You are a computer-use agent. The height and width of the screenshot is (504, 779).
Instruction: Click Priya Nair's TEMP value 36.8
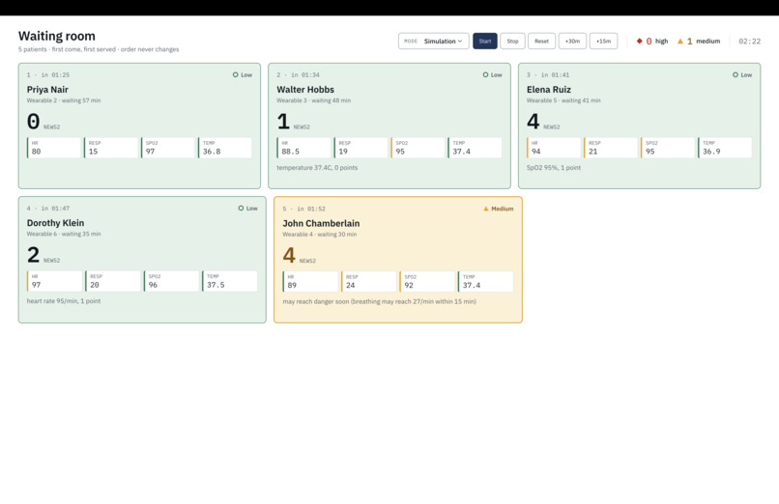(x=212, y=152)
